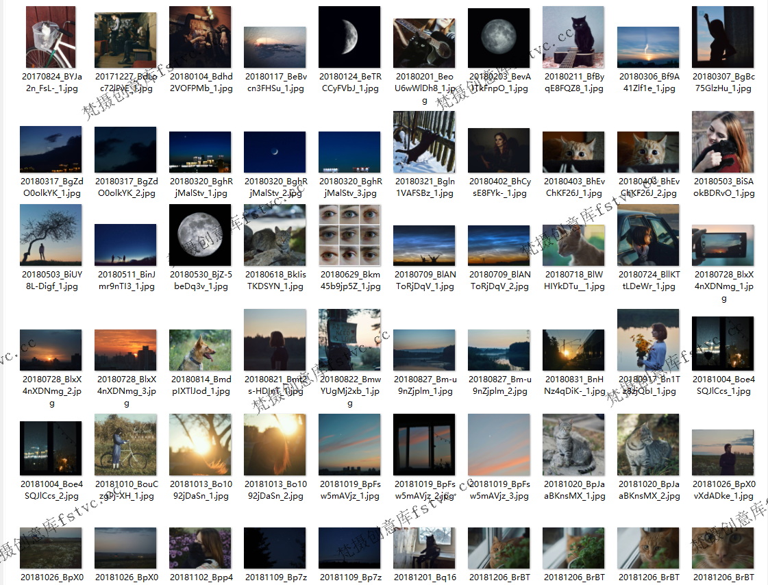Click file name 20180831_BnHNz4qDiK-_1.jpg
The width and height of the screenshot is (768, 585).
click(x=574, y=385)
